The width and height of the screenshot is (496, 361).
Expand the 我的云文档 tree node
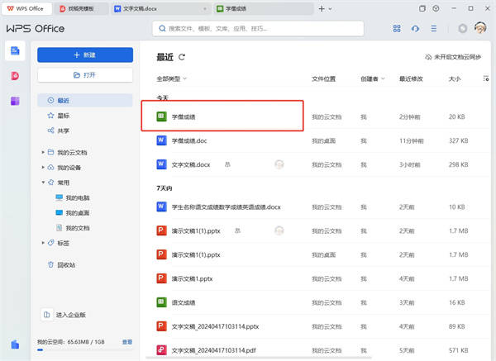pos(43,152)
